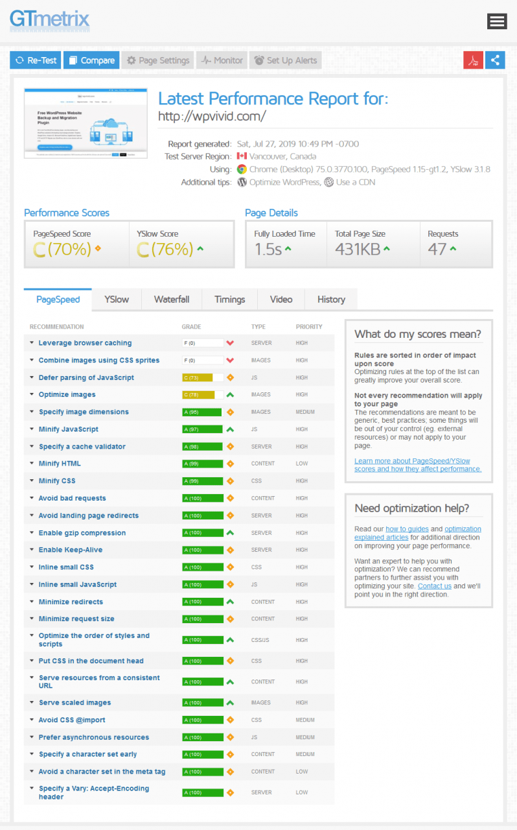
Task: Download the PDF report icon
Action: 473,60
